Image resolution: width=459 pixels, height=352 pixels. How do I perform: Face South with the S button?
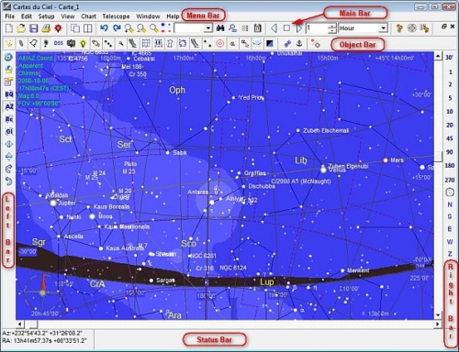tap(450, 216)
